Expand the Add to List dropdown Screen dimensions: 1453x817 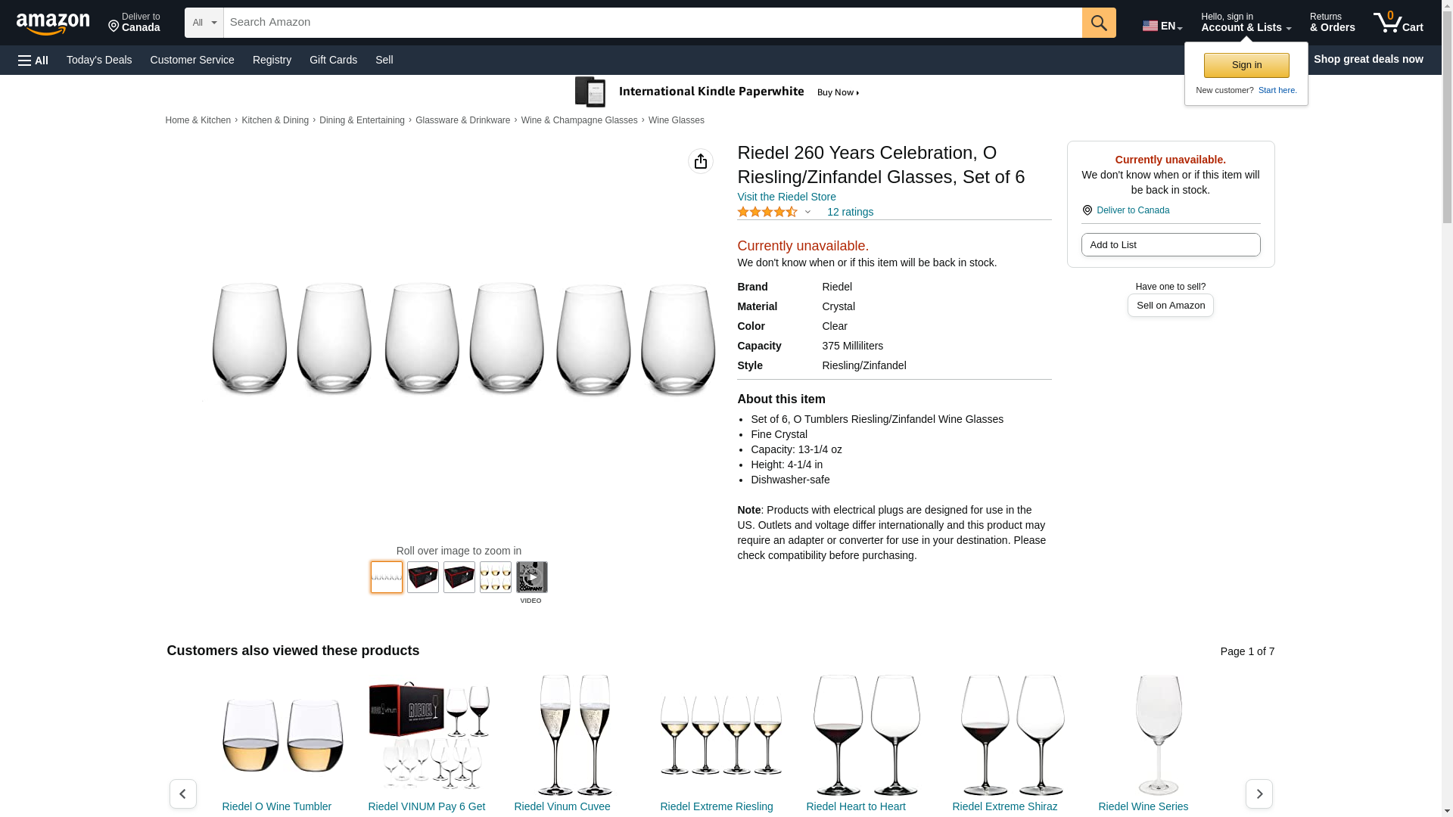click(x=1170, y=245)
